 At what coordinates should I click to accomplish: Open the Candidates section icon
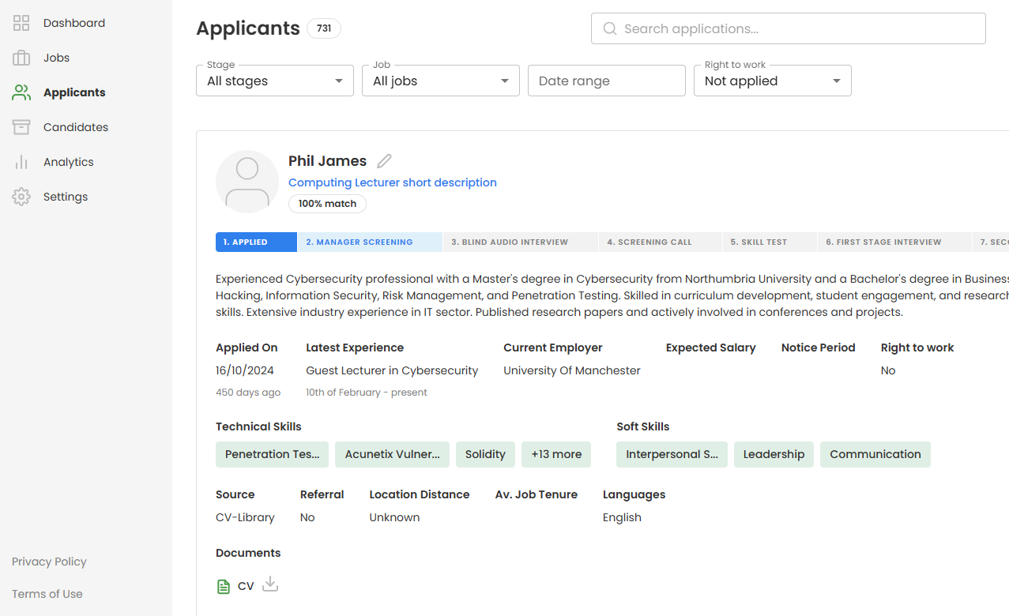pyautogui.click(x=21, y=126)
